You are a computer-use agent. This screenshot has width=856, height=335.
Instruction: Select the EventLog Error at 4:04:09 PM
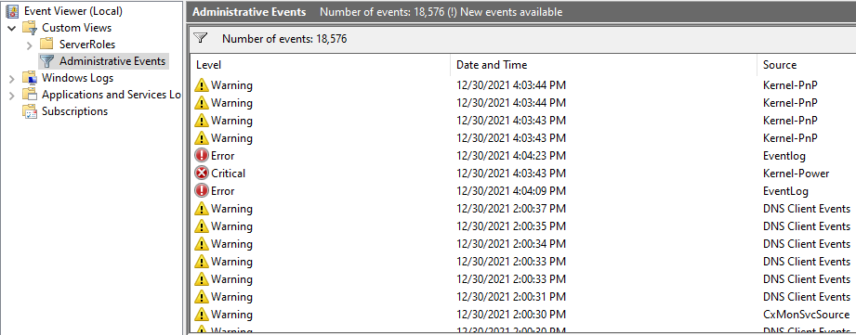[523, 191]
